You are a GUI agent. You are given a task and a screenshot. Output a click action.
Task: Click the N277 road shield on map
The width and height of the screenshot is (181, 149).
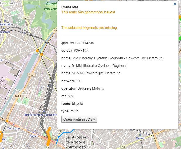[x=26, y=18]
